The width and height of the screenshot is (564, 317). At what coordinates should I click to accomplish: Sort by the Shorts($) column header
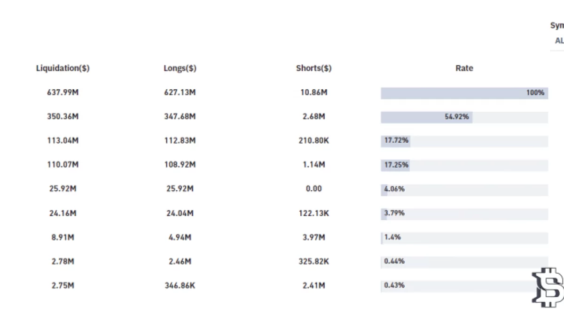(313, 68)
